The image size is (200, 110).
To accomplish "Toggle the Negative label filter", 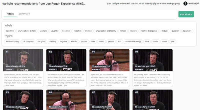I will pos(77,31).
